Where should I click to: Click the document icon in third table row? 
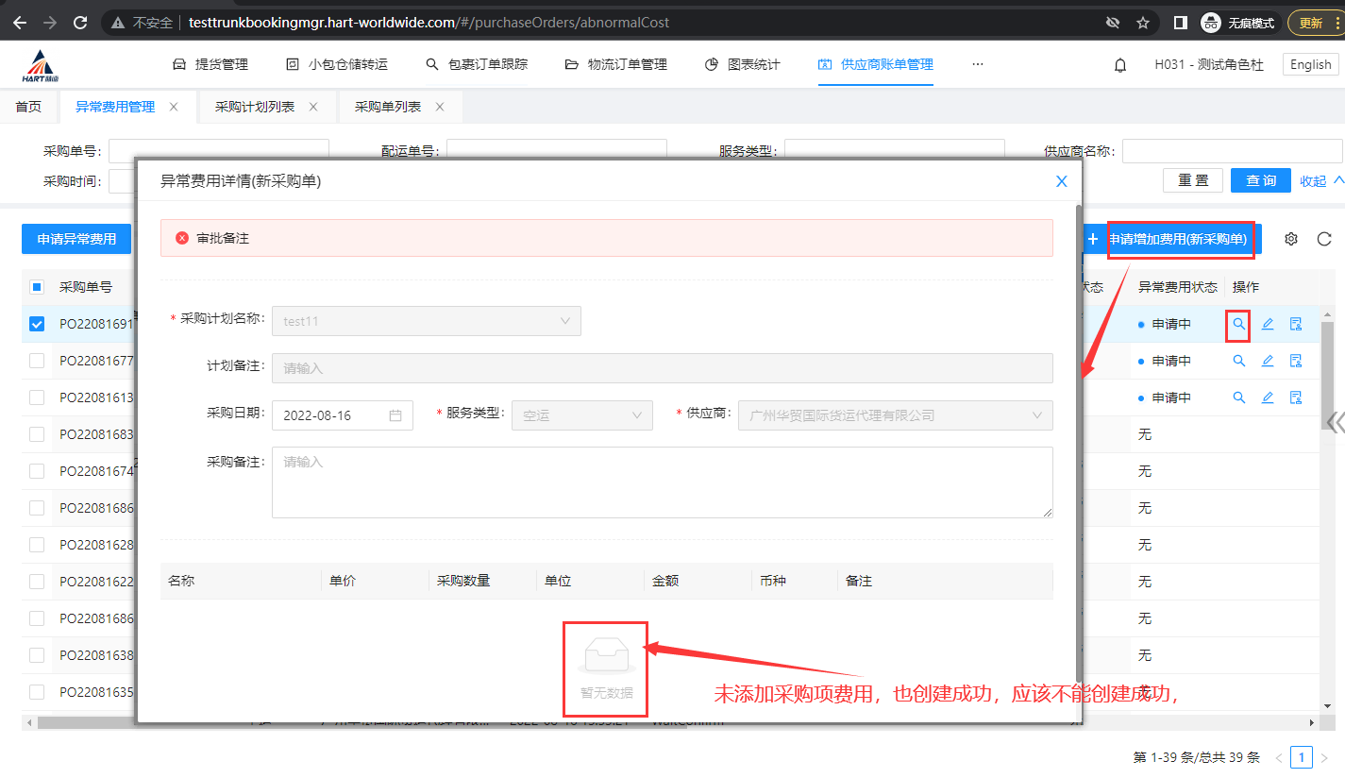pos(1296,397)
